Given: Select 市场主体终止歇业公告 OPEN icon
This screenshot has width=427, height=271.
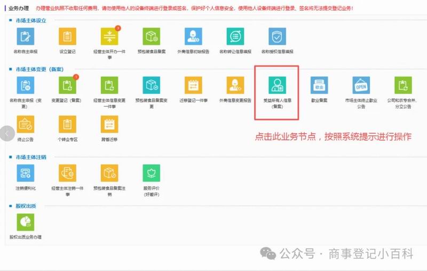Looking at the screenshot, I should [361, 85].
